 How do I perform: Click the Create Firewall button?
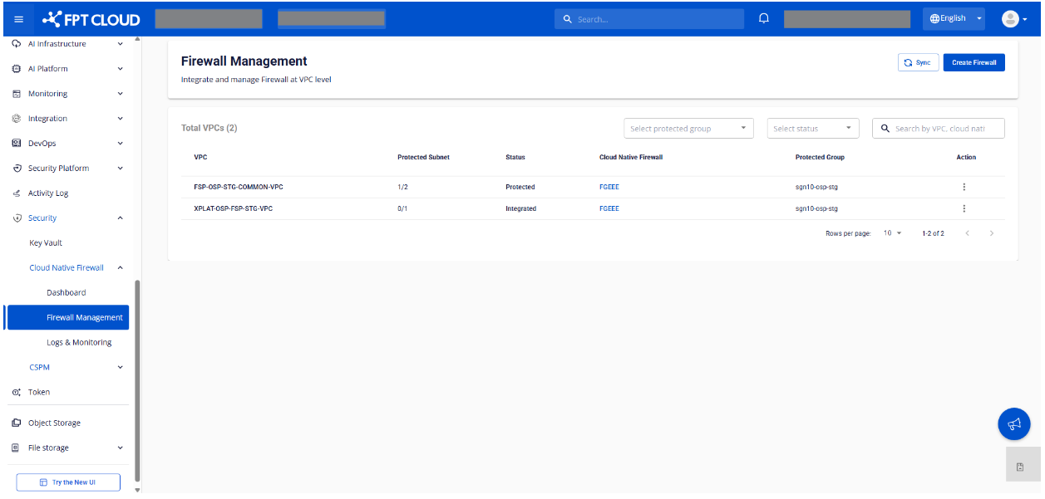coord(974,62)
